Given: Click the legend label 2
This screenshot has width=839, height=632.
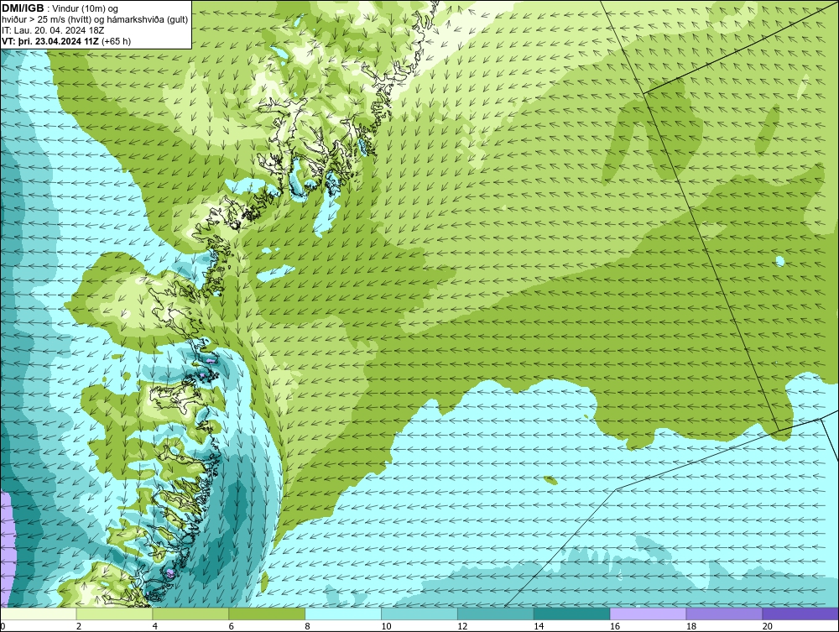Looking at the screenshot, I should coord(79,626).
